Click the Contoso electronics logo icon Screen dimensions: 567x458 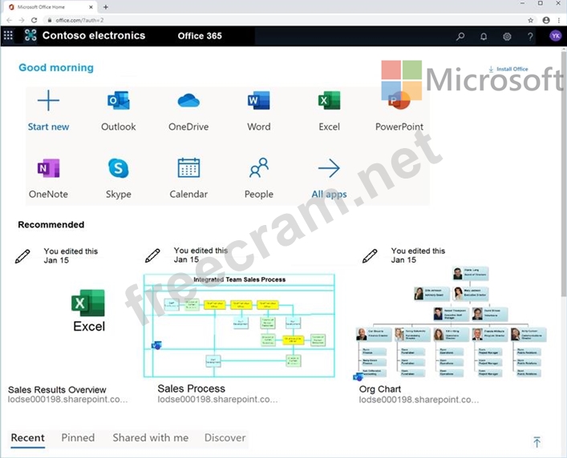30,35
